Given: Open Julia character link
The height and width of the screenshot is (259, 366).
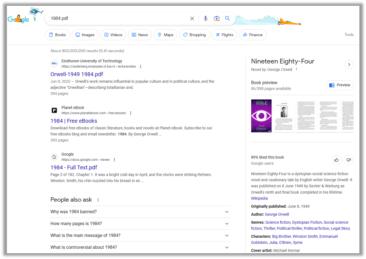Looking at the screenshot, I should (x=273, y=242).
